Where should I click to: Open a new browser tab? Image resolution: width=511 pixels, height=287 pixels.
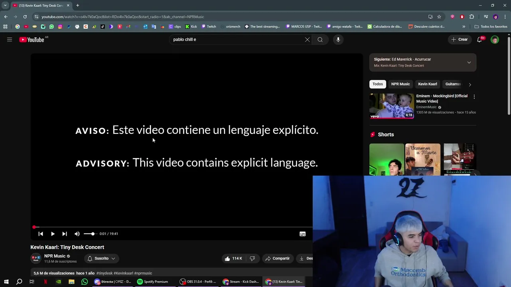(x=77, y=5)
